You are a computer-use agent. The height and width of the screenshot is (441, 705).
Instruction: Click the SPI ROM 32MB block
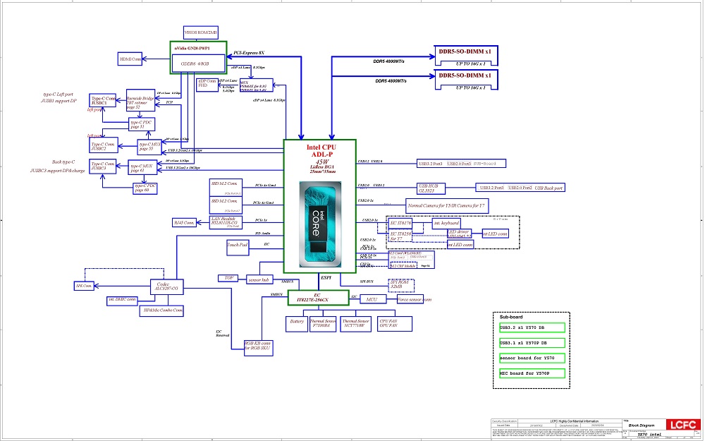[400, 285]
